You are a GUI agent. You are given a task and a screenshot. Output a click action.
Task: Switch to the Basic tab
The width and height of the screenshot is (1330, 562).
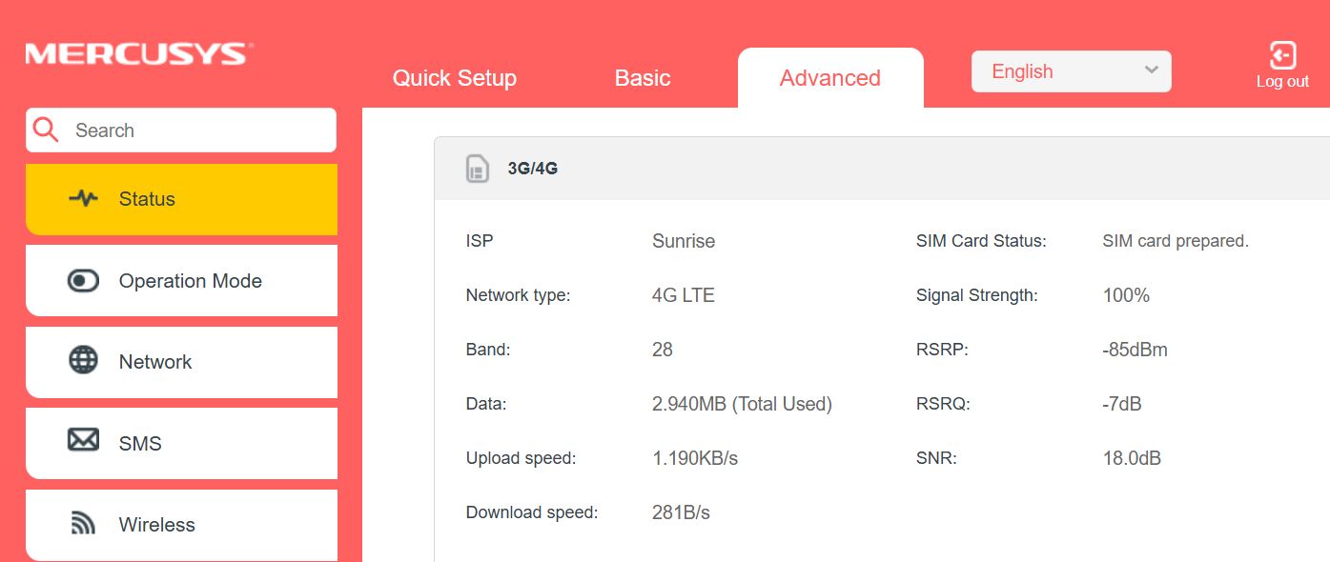tap(643, 78)
